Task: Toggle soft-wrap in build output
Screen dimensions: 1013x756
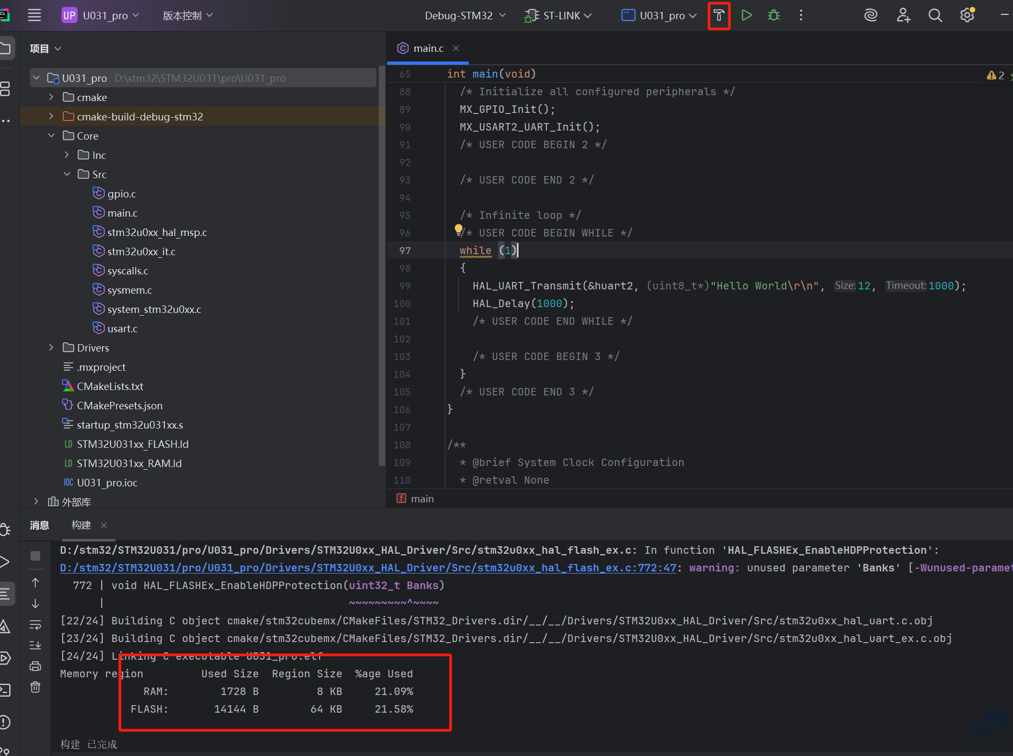Action: click(x=35, y=624)
